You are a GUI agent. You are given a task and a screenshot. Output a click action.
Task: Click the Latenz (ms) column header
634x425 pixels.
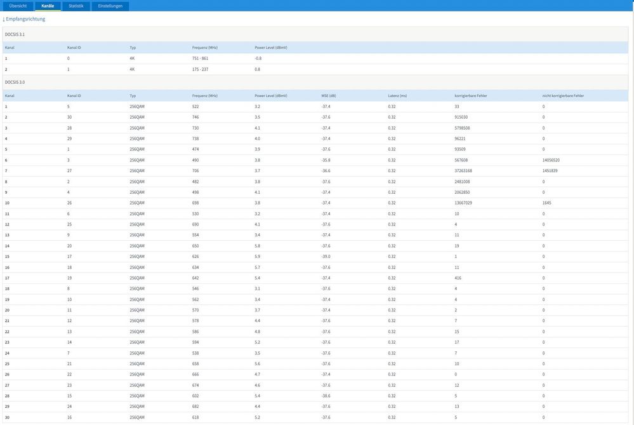397,96
